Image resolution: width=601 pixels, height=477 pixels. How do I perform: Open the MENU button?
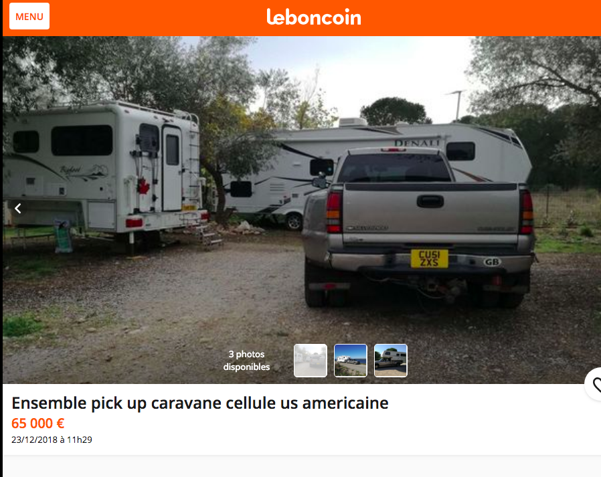tap(29, 16)
